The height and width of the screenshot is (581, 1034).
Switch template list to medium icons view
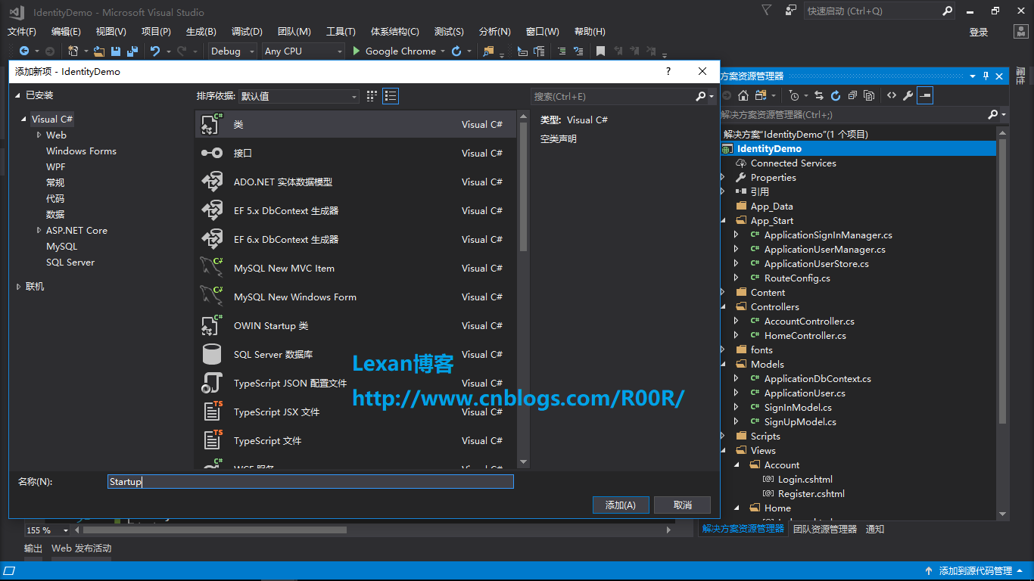(x=391, y=96)
